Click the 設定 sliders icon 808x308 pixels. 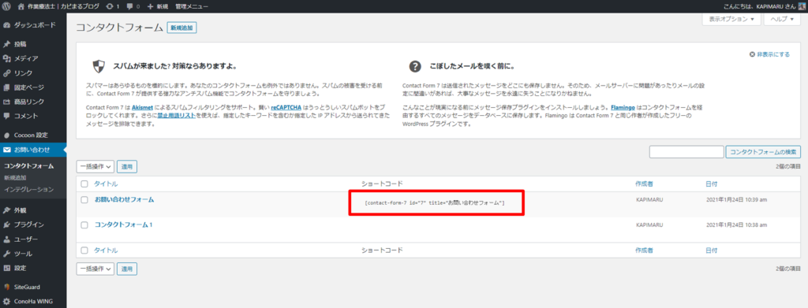pos(6,268)
